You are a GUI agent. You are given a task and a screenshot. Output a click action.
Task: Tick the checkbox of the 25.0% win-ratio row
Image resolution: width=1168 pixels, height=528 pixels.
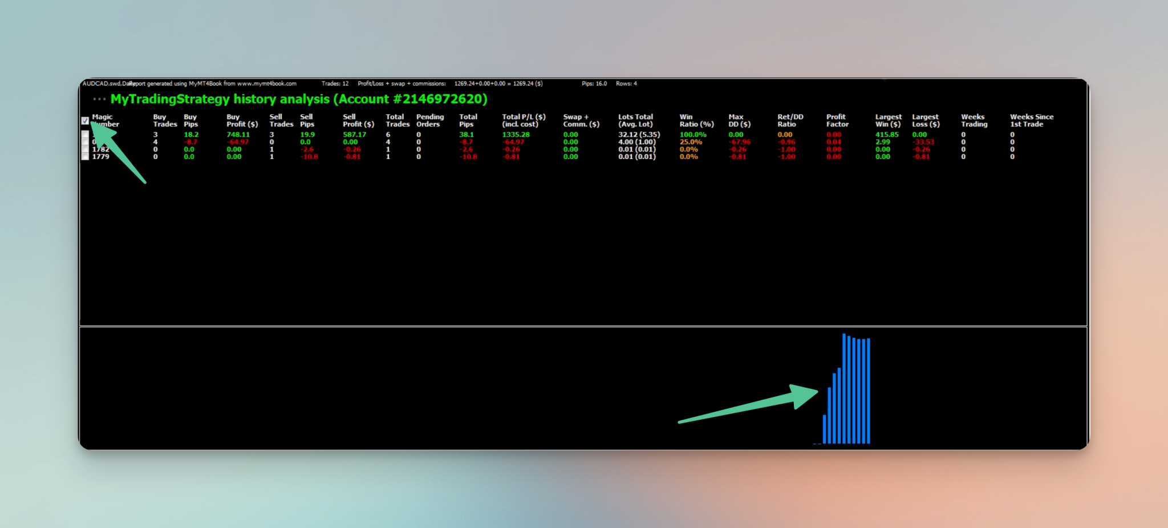[85, 142]
